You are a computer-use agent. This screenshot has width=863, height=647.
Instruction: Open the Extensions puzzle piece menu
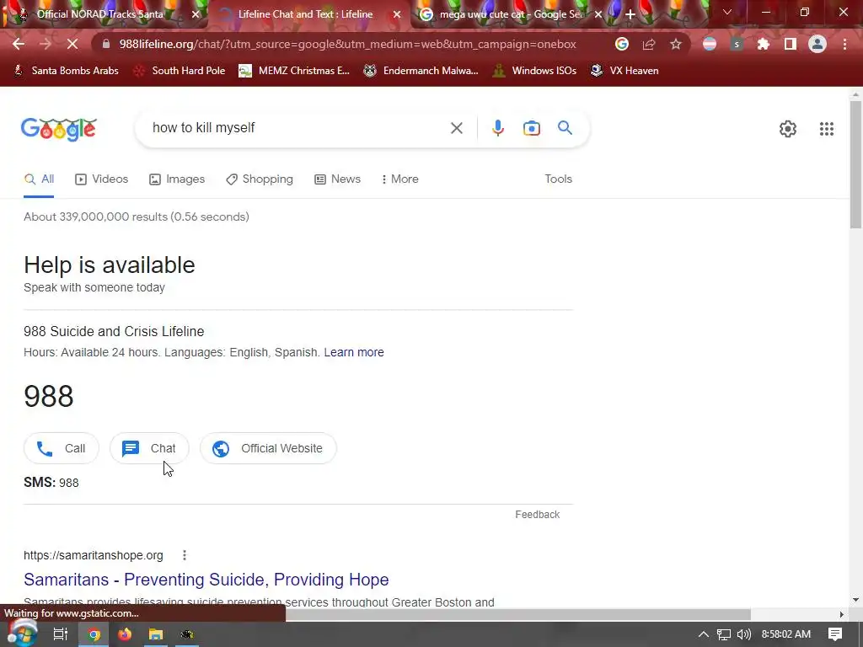(x=764, y=44)
